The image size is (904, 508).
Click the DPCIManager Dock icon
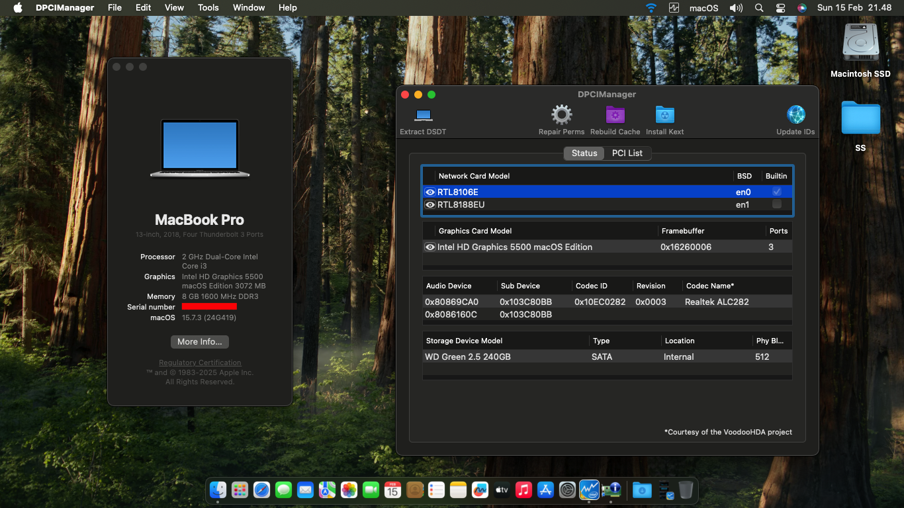(x=611, y=489)
